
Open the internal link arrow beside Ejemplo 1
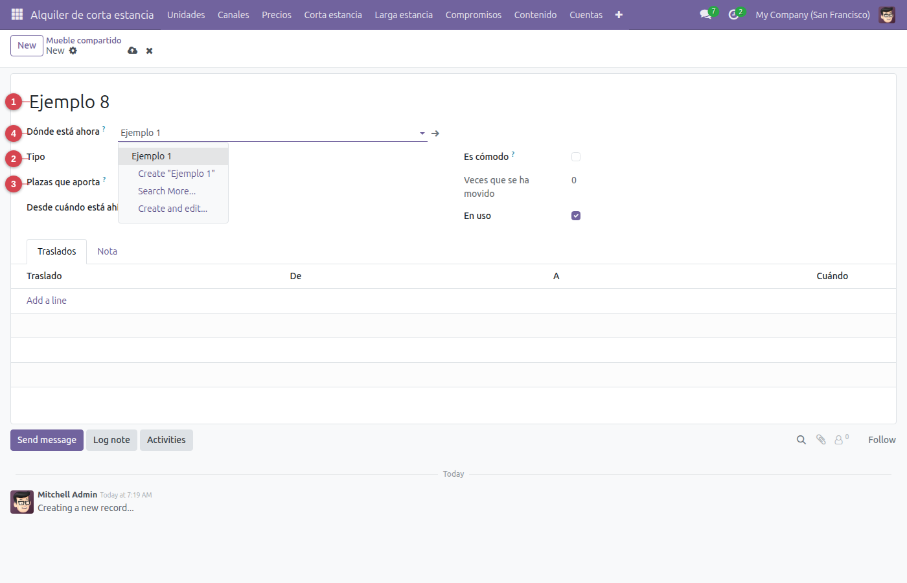[435, 133]
